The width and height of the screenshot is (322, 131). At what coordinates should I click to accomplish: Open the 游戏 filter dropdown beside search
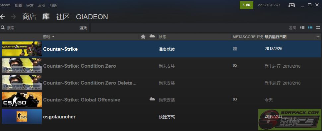coord(83,28)
